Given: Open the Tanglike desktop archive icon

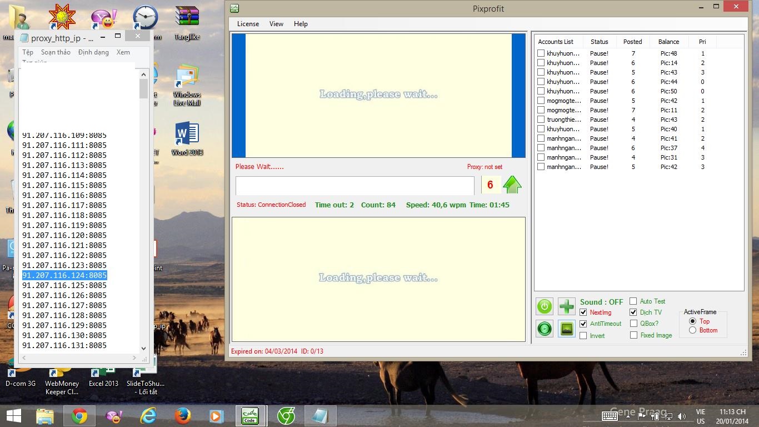Looking at the screenshot, I should point(187,23).
